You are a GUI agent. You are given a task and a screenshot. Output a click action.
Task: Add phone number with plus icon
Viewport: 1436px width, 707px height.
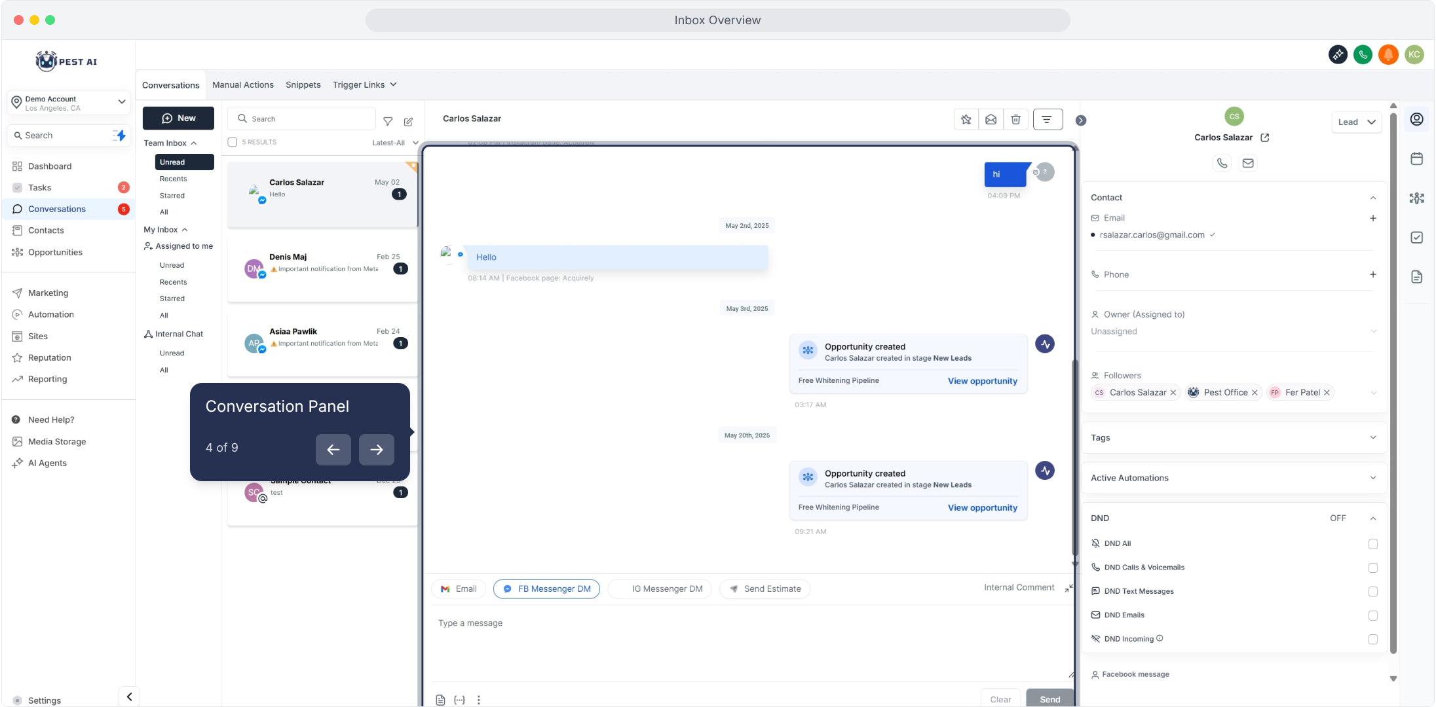pos(1373,274)
